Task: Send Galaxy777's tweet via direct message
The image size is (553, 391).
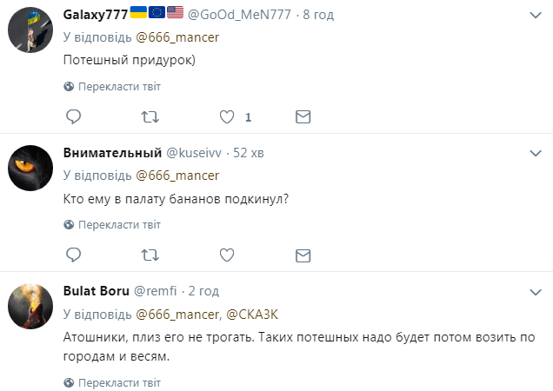Action: pos(303,116)
